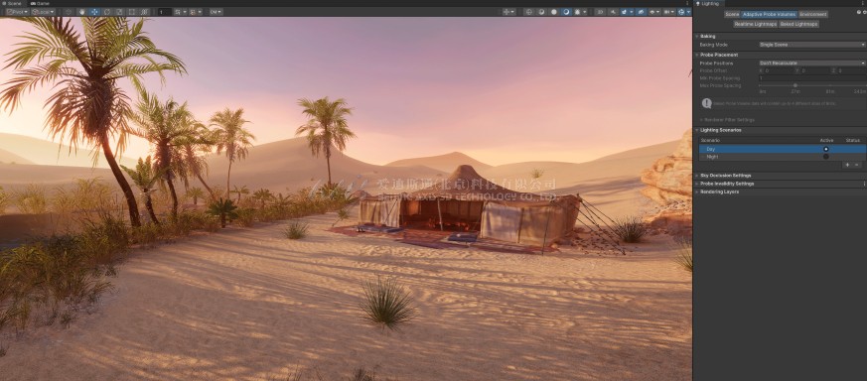Switch to the Game tab

click(40, 3)
